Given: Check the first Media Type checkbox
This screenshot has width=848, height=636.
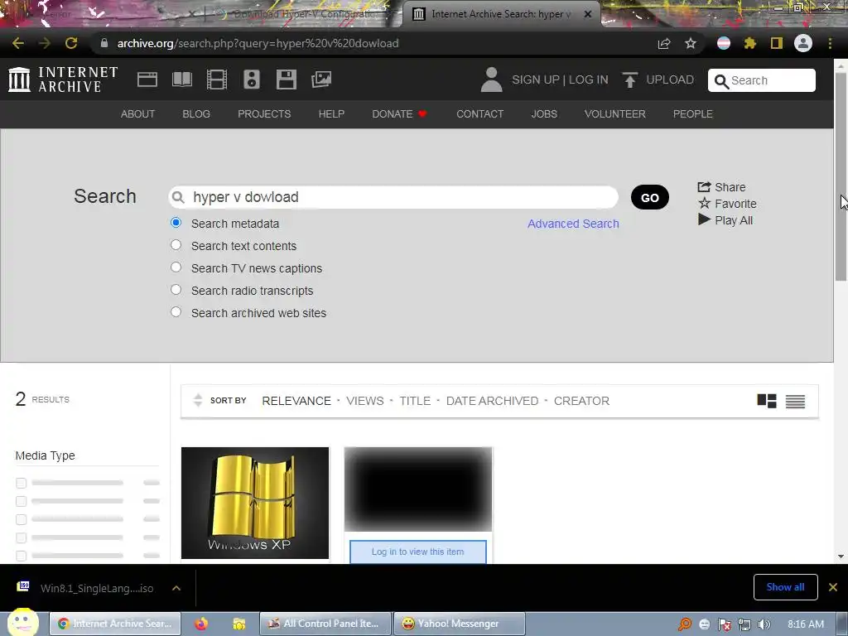Looking at the screenshot, I should [21, 483].
